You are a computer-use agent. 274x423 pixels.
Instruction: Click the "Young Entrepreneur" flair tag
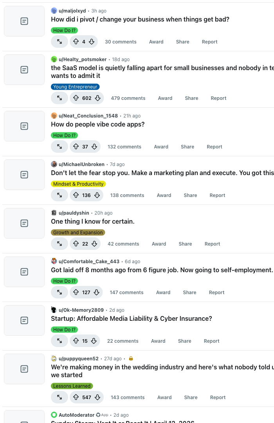pyautogui.click(x=75, y=87)
